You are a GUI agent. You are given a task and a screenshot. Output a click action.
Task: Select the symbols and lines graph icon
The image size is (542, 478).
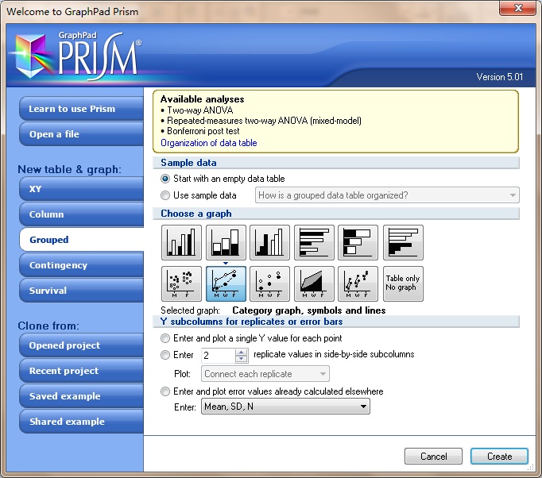(226, 283)
